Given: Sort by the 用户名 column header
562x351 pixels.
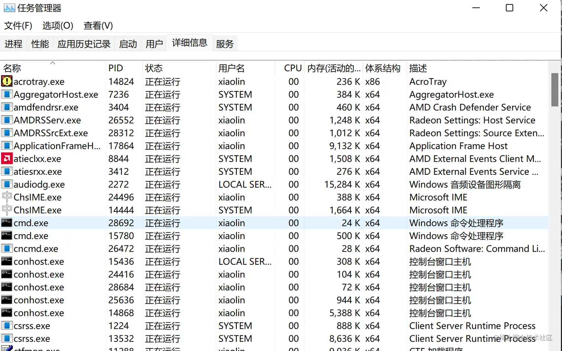Looking at the screenshot, I should pyautogui.click(x=245, y=68).
